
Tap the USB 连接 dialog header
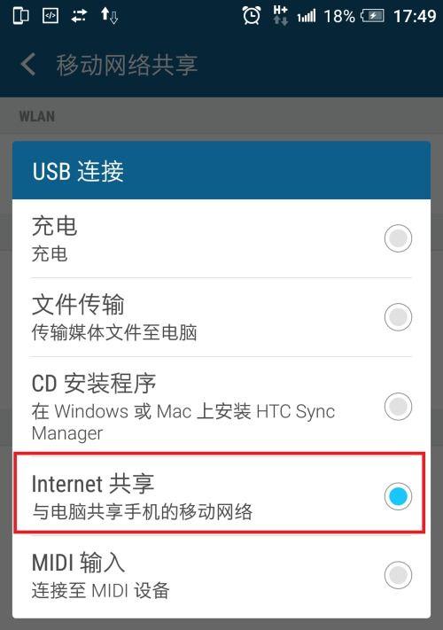(x=221, y=170)
